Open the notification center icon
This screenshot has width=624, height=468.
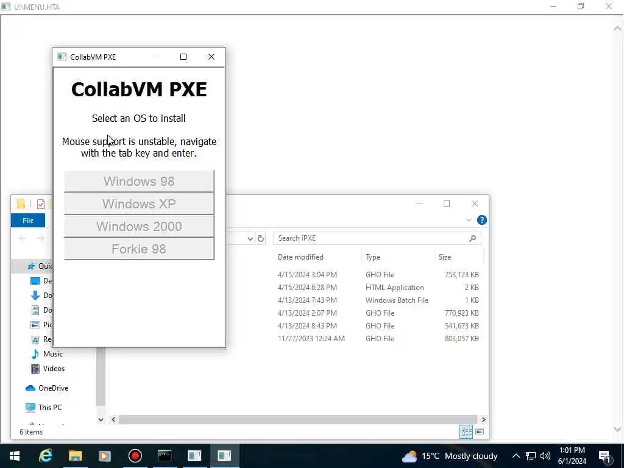[x=604, y=456]
